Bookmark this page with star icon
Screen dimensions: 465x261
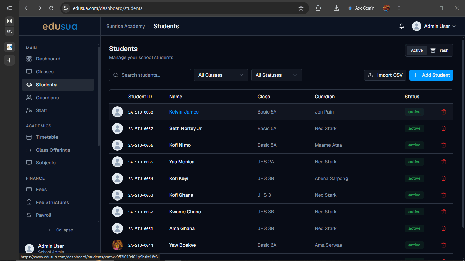click(x=301, y=8)
